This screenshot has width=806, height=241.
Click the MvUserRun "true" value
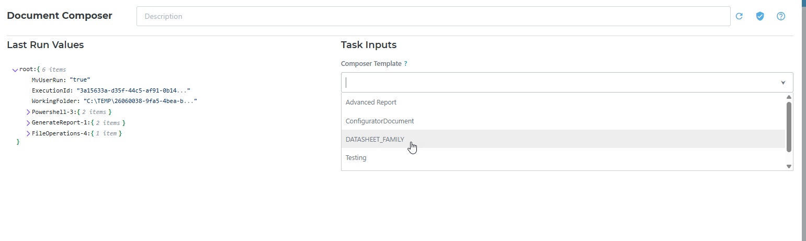click(80, 80)
